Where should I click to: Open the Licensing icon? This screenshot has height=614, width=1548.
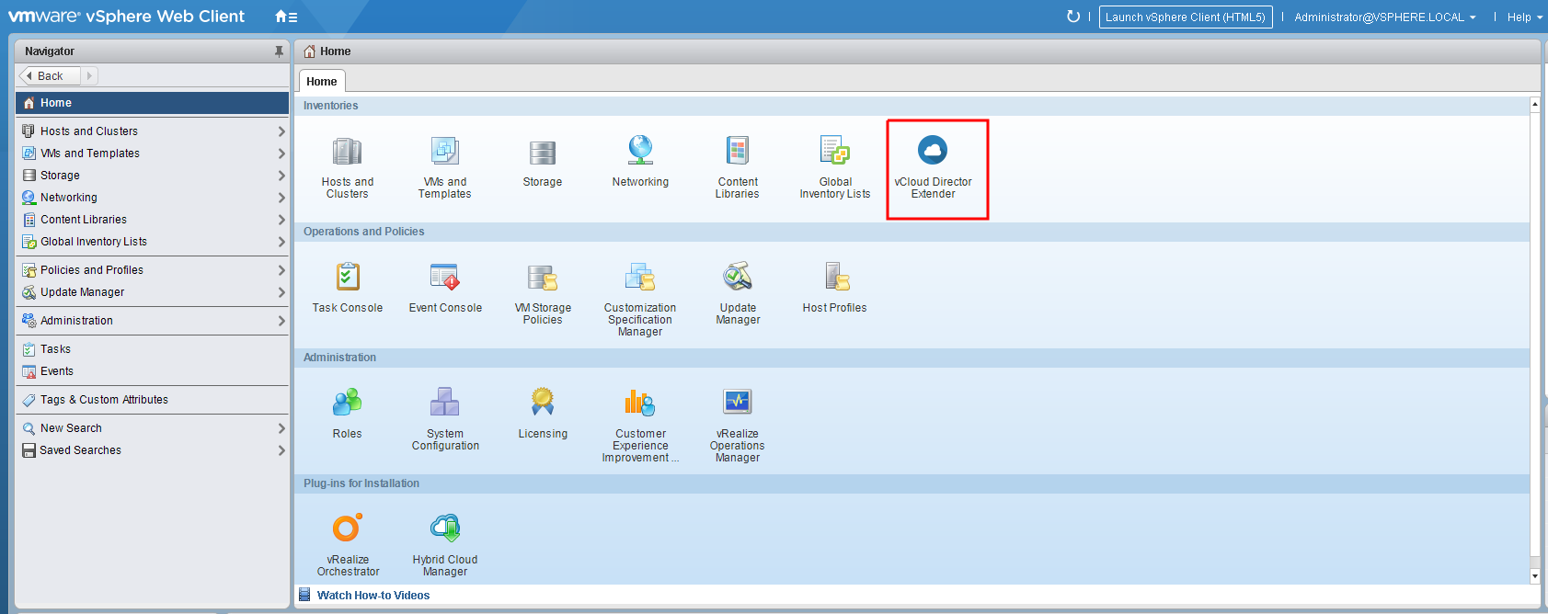[543, 402]
